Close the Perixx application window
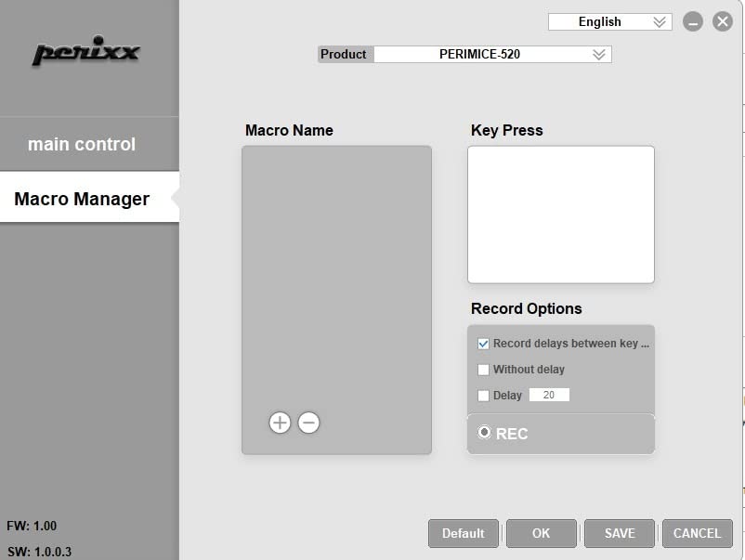This screenshot has height=560, width=745. coord(722,22)
